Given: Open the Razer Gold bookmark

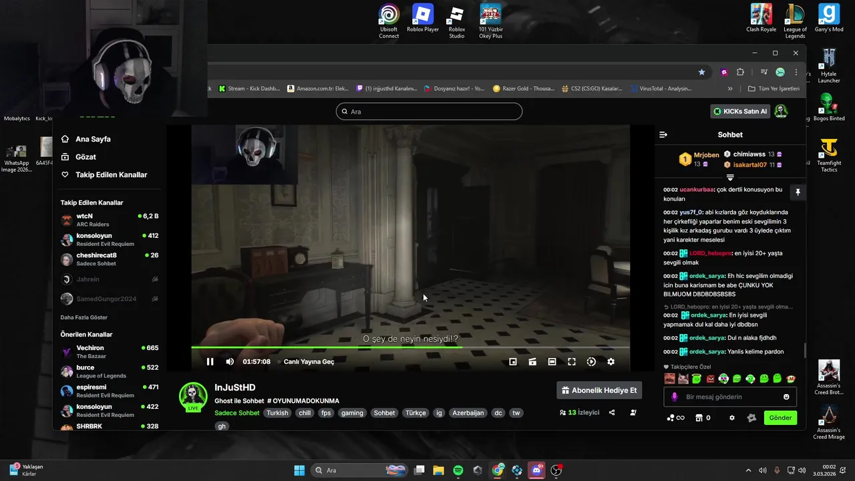Looking at the screenshot, I should [524, 88].
